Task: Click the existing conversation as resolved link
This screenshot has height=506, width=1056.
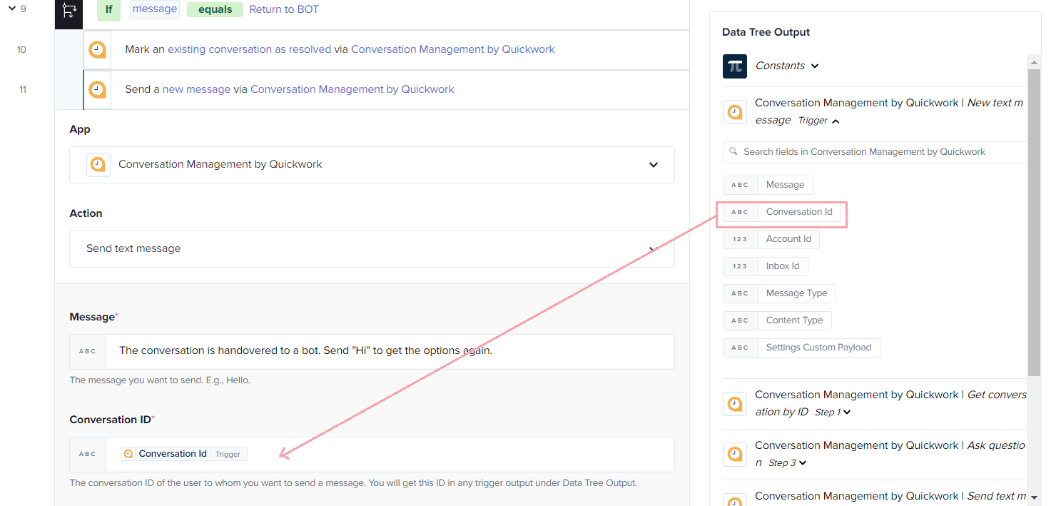Action: [x=249, y=49]
